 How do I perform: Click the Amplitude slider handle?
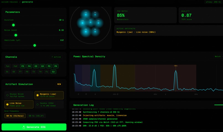click(35, 45)
